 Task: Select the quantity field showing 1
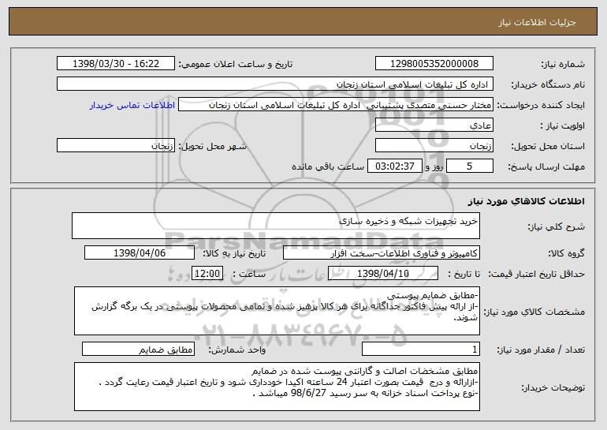(x=421, y=349)
